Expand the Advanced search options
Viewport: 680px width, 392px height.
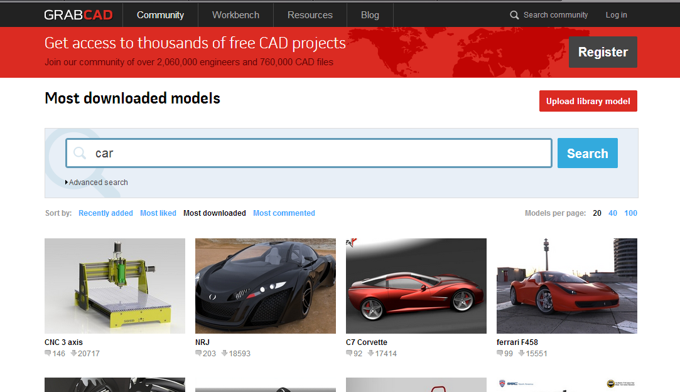click(96, 183)
